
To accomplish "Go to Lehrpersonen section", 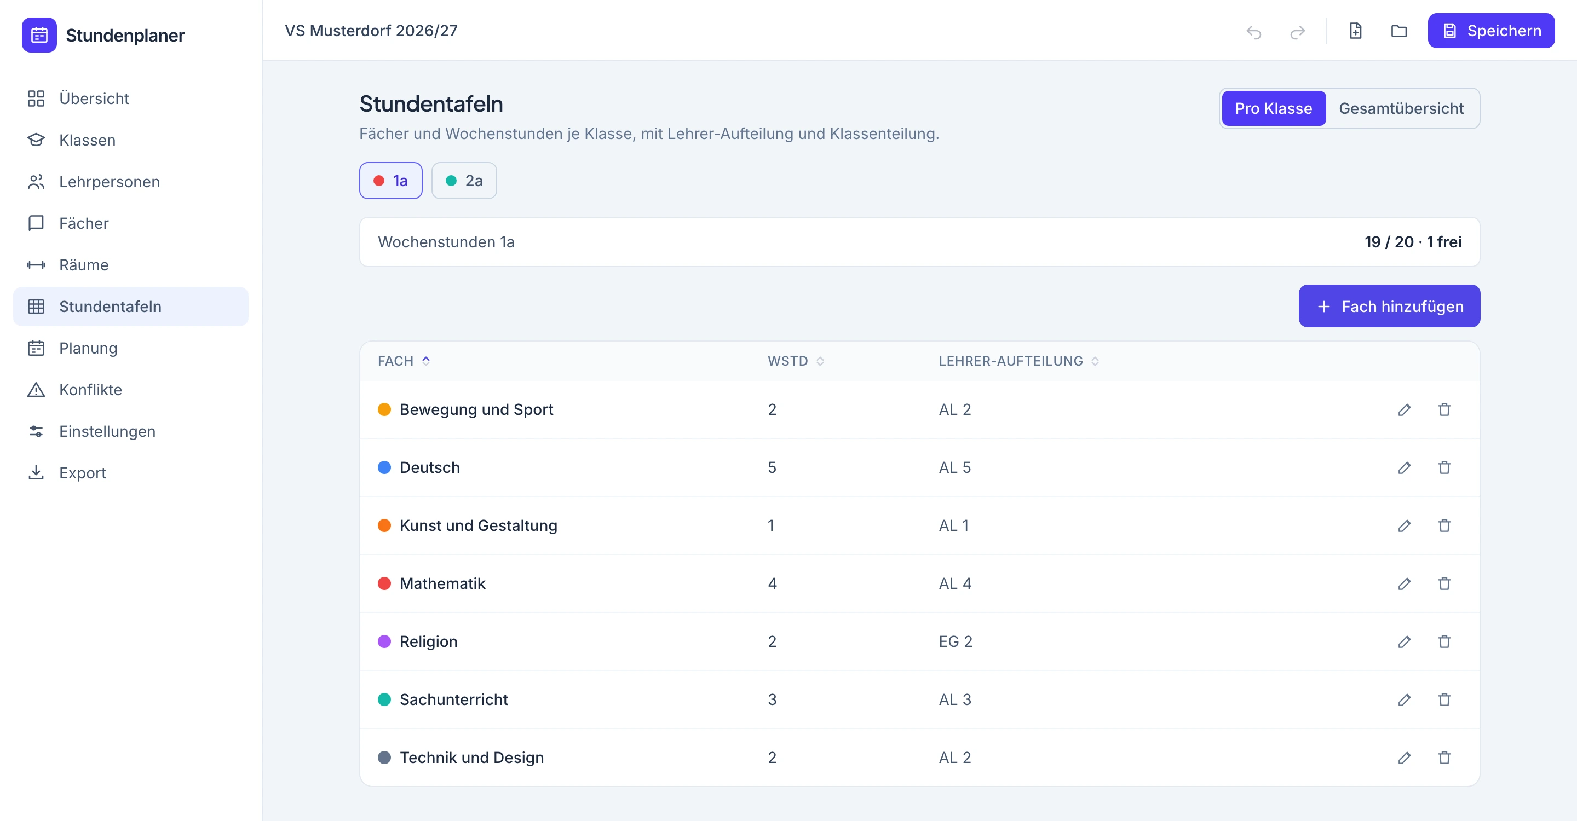I will 131,182.
